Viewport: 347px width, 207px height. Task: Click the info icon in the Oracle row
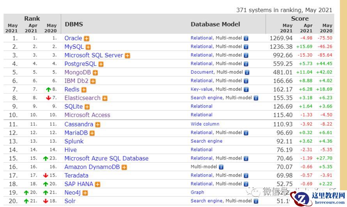(x=246, y=38)
